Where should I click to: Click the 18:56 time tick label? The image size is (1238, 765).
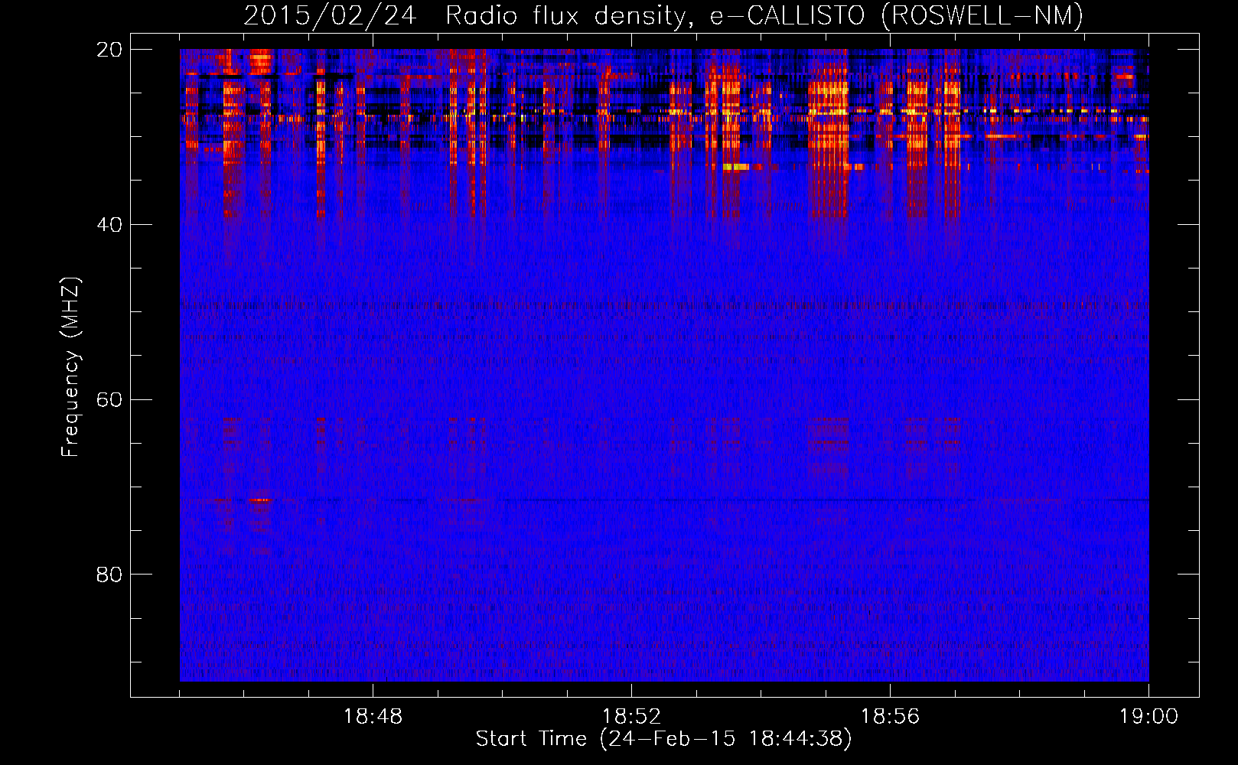pyautogui.click(x=890, y=717)
